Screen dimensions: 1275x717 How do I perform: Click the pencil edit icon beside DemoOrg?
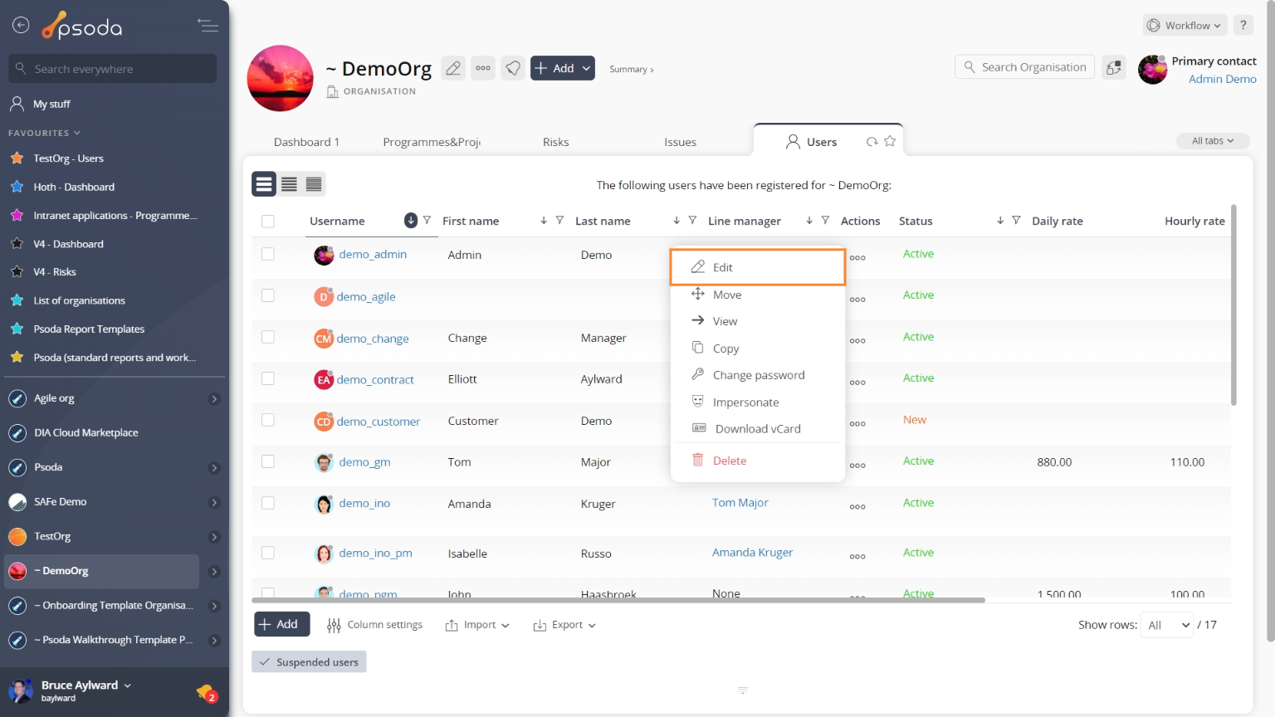point(453,68)
